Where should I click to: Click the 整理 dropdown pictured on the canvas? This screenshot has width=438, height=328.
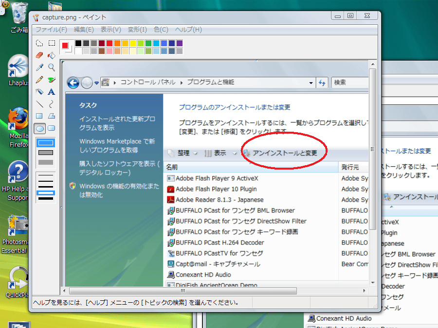(182, 153)
